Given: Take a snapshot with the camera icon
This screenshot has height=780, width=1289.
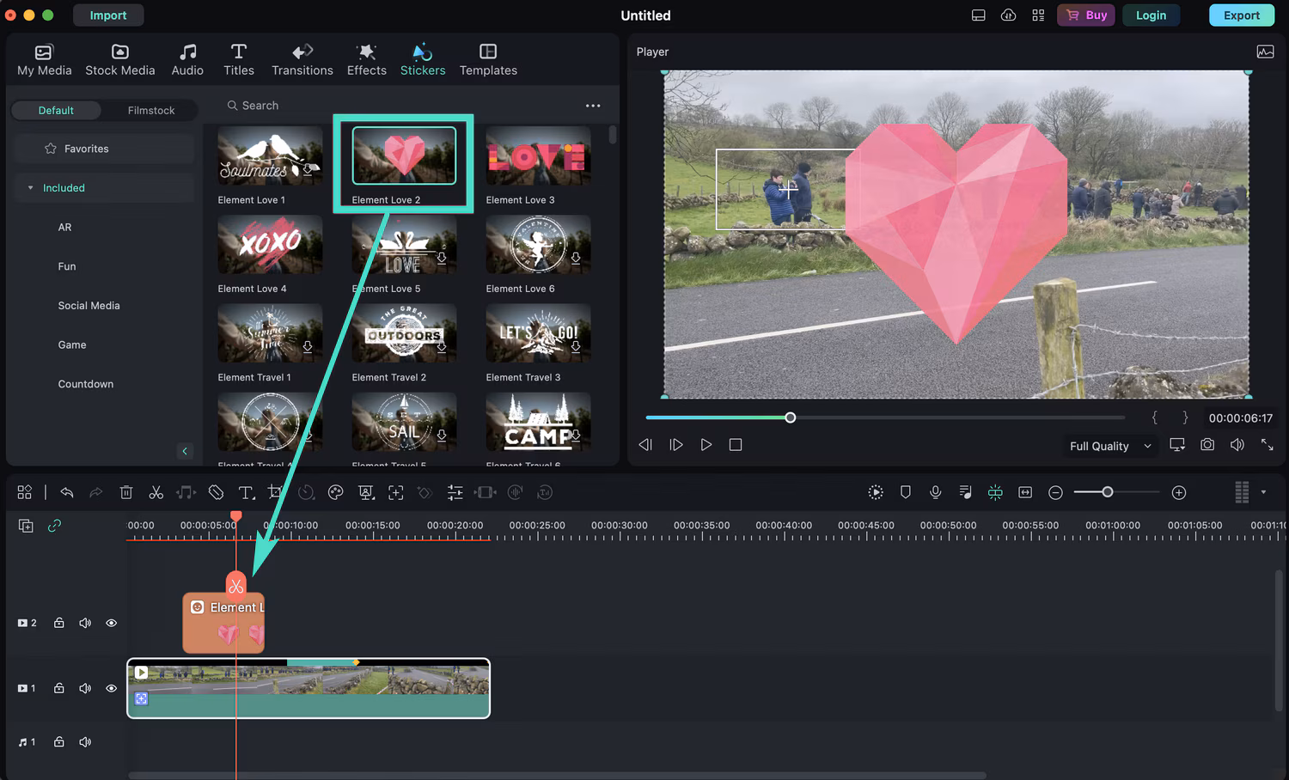Looking at the screenshot, I should pos(1207,445).
